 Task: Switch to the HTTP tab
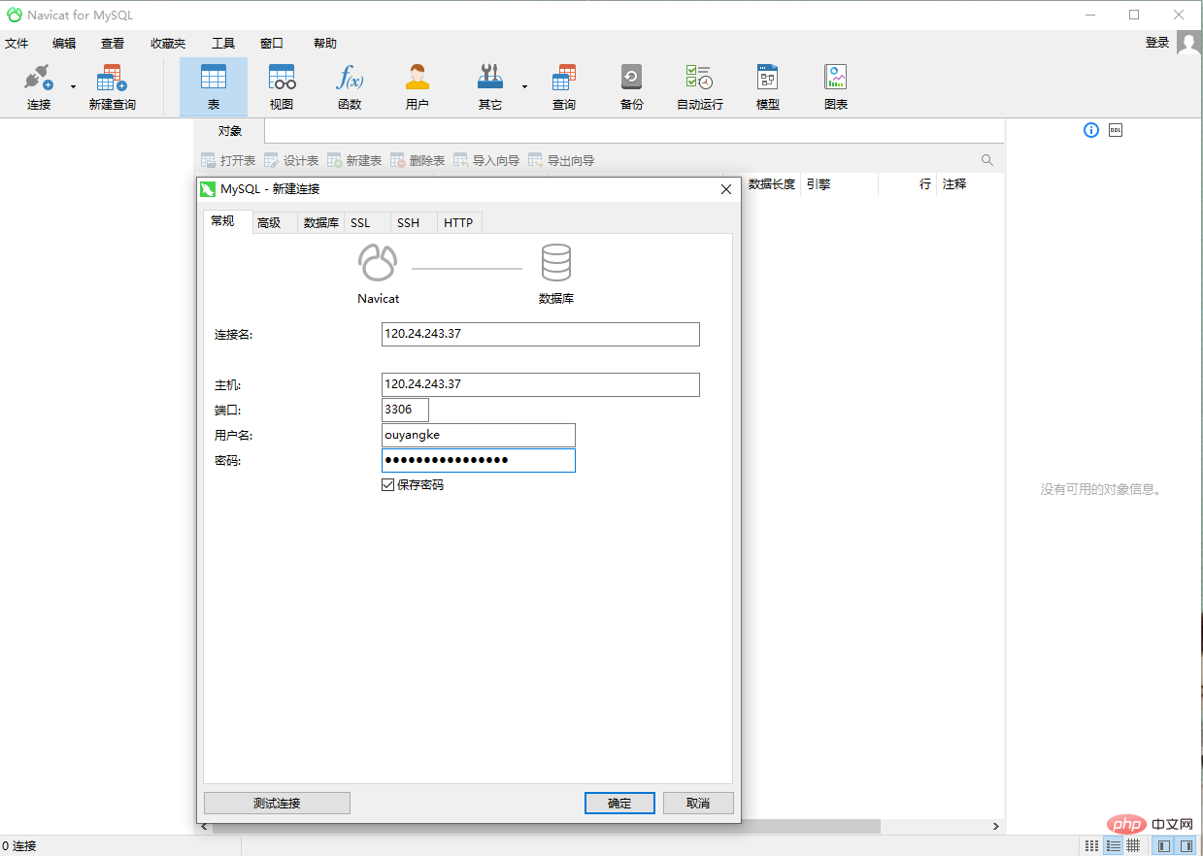(458, 223)
